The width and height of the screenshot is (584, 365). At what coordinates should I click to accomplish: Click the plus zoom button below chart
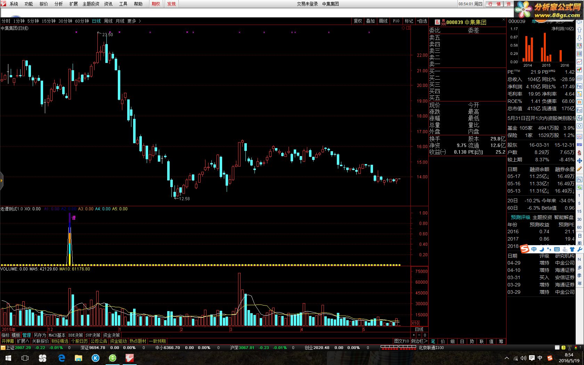414,335
